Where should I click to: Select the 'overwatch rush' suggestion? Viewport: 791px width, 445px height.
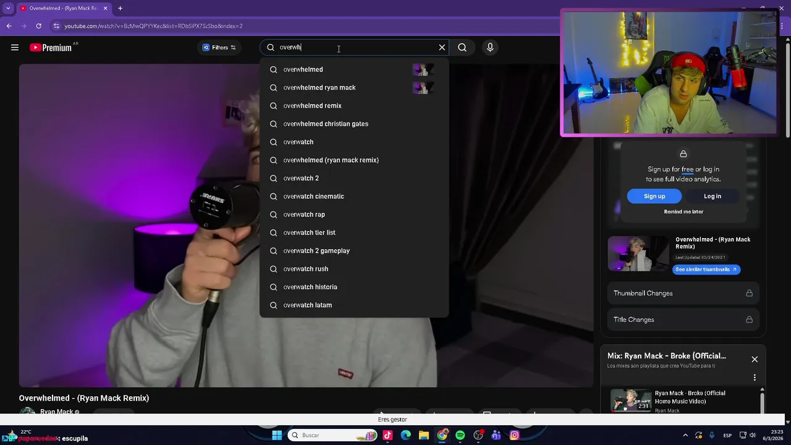click(354, 269)
